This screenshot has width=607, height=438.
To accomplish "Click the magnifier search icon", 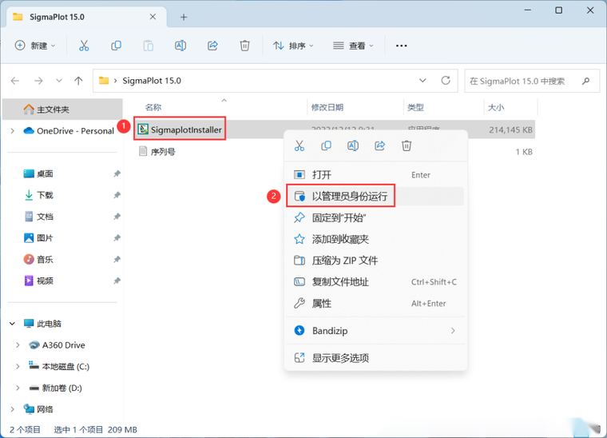I will 586,81.
